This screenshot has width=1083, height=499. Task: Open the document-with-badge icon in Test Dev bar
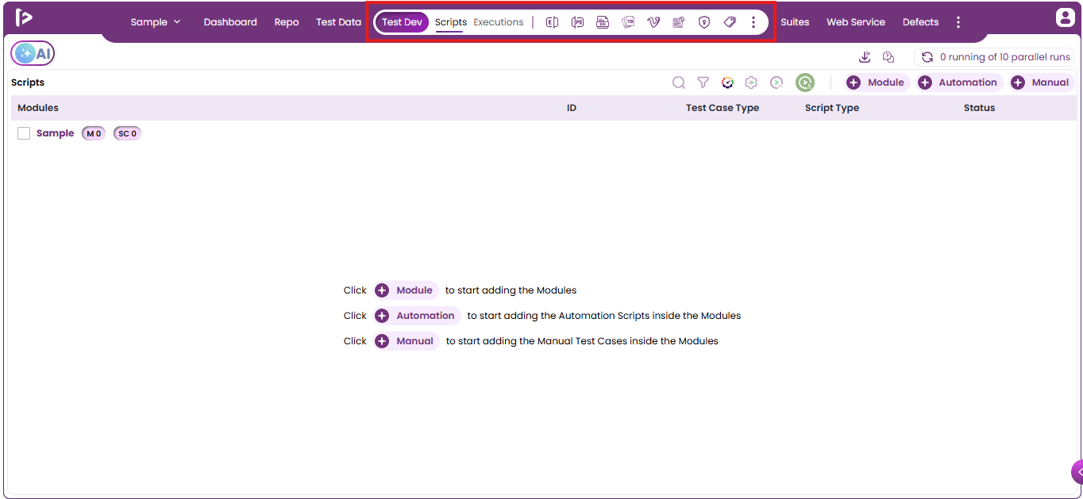(679, 22)
